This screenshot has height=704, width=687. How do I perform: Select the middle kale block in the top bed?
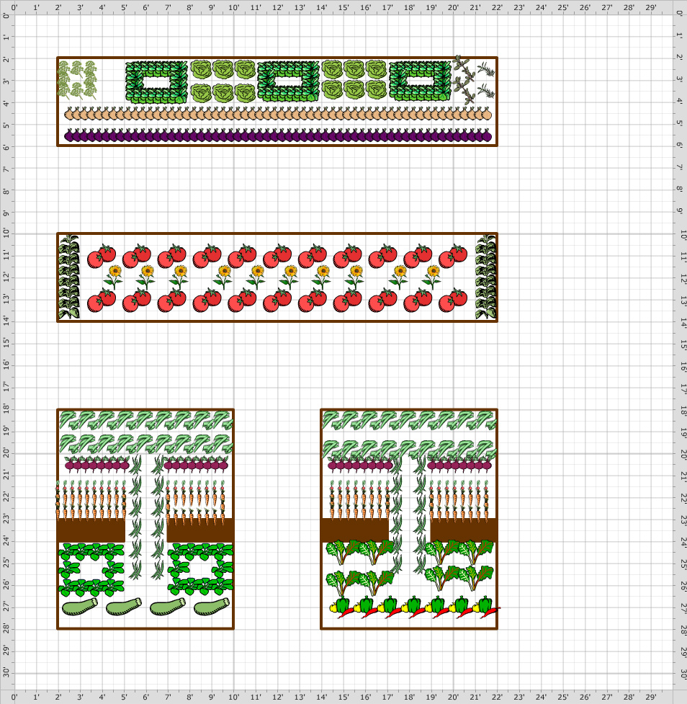coord(288,81)
